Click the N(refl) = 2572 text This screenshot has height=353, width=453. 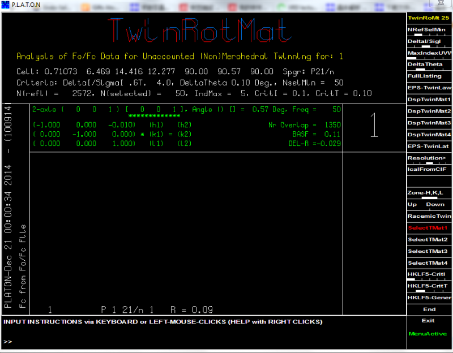tap(55, 93)
